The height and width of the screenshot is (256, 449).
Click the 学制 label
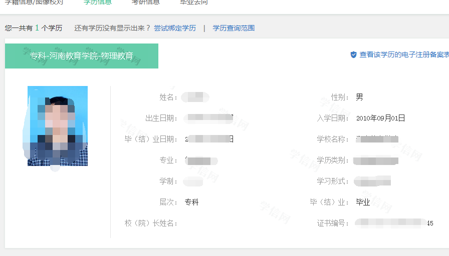[168, 181]
